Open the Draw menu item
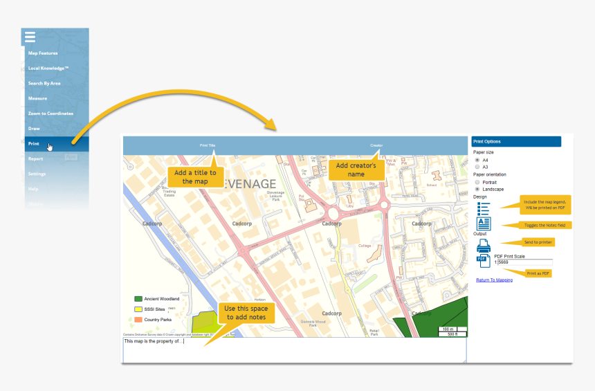 (34, 129)
